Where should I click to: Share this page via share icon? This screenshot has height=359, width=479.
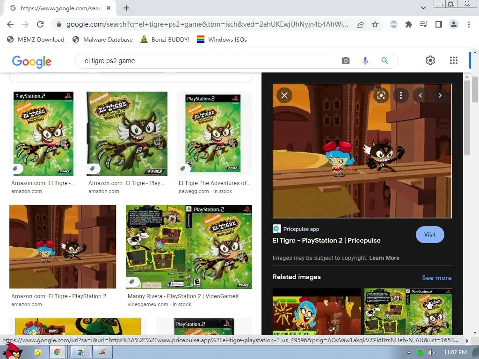360,24
